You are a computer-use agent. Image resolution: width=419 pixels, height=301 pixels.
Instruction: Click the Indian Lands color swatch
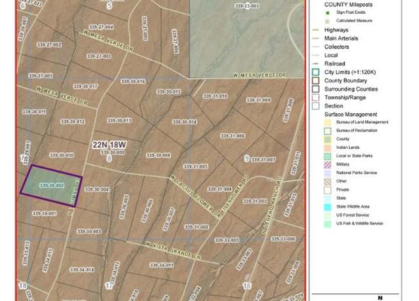(x=327, y=148)
